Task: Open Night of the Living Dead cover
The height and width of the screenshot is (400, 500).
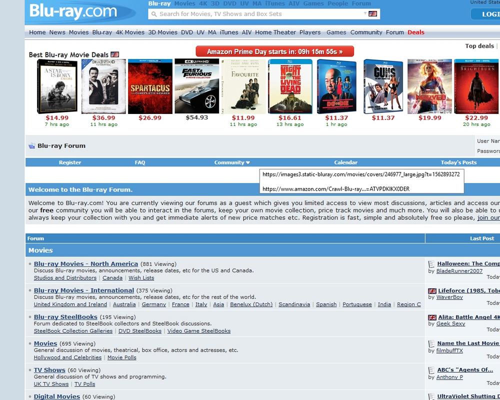Action: pyautogui.click(x=290, y=86)
